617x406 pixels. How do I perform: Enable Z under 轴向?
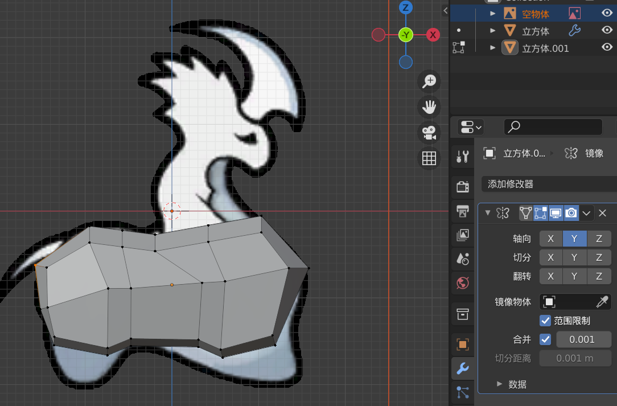tap(599, 239)
